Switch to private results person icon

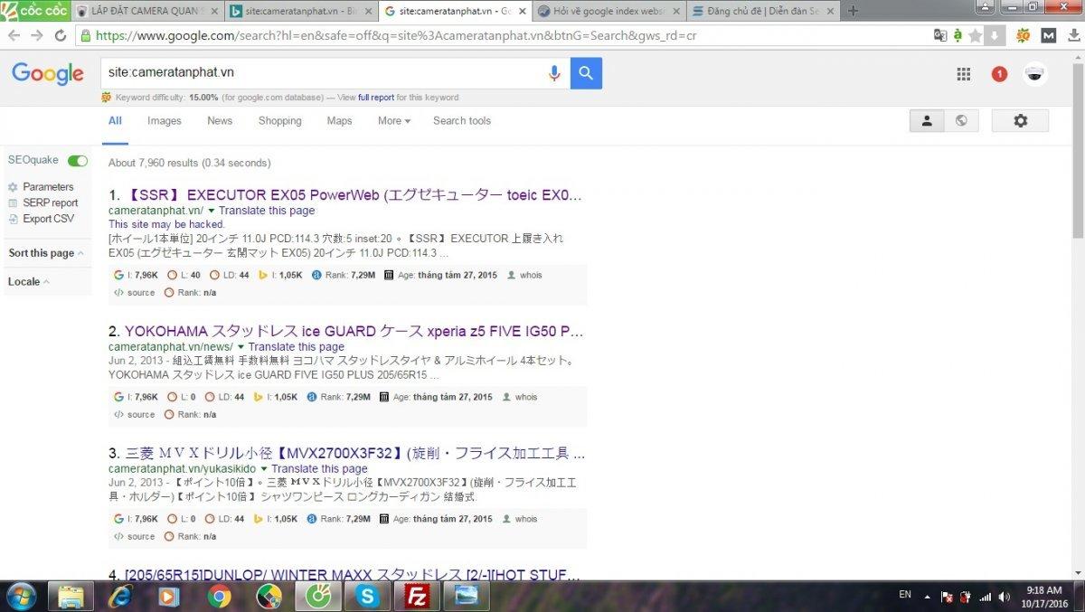pos(927,120)
